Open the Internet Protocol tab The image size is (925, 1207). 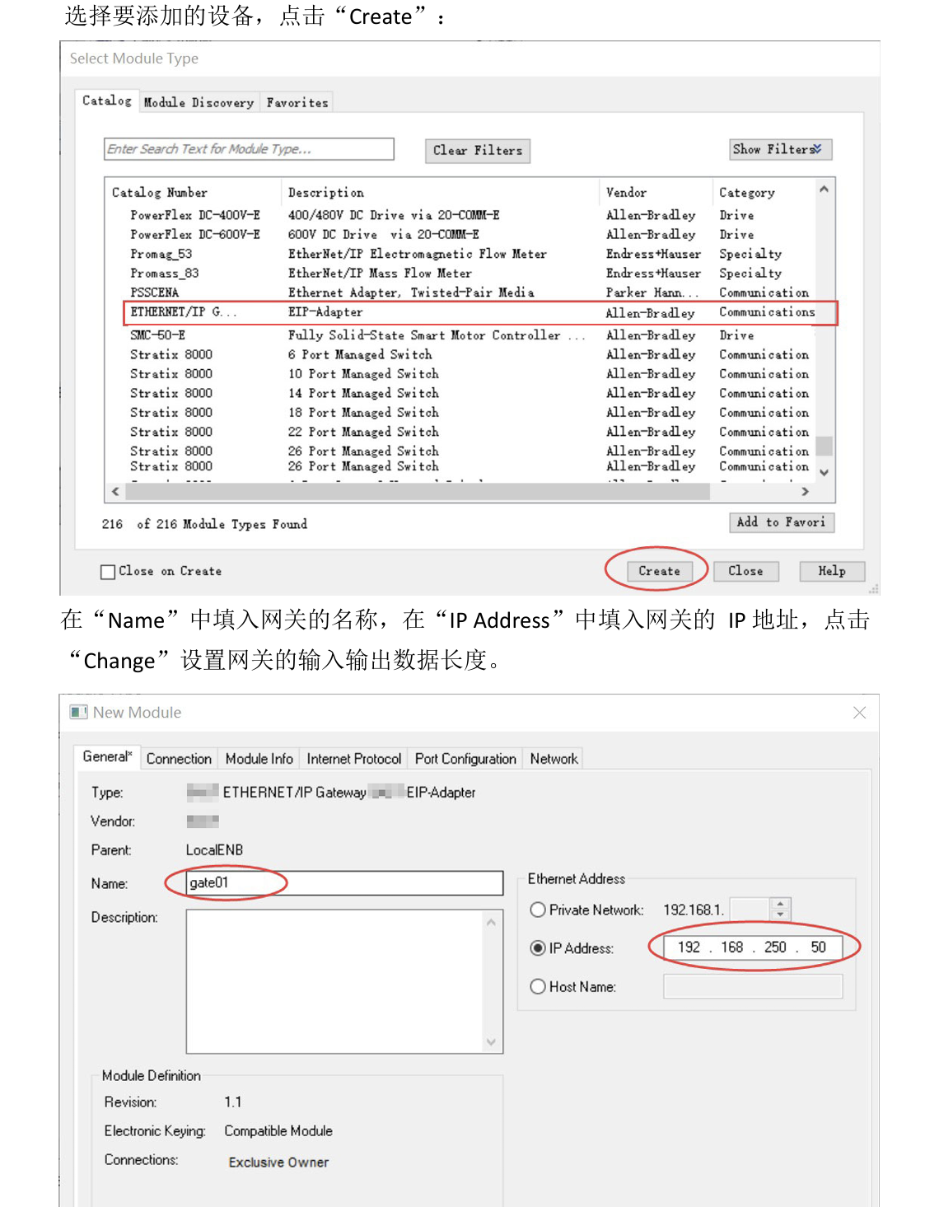(354, 758)
